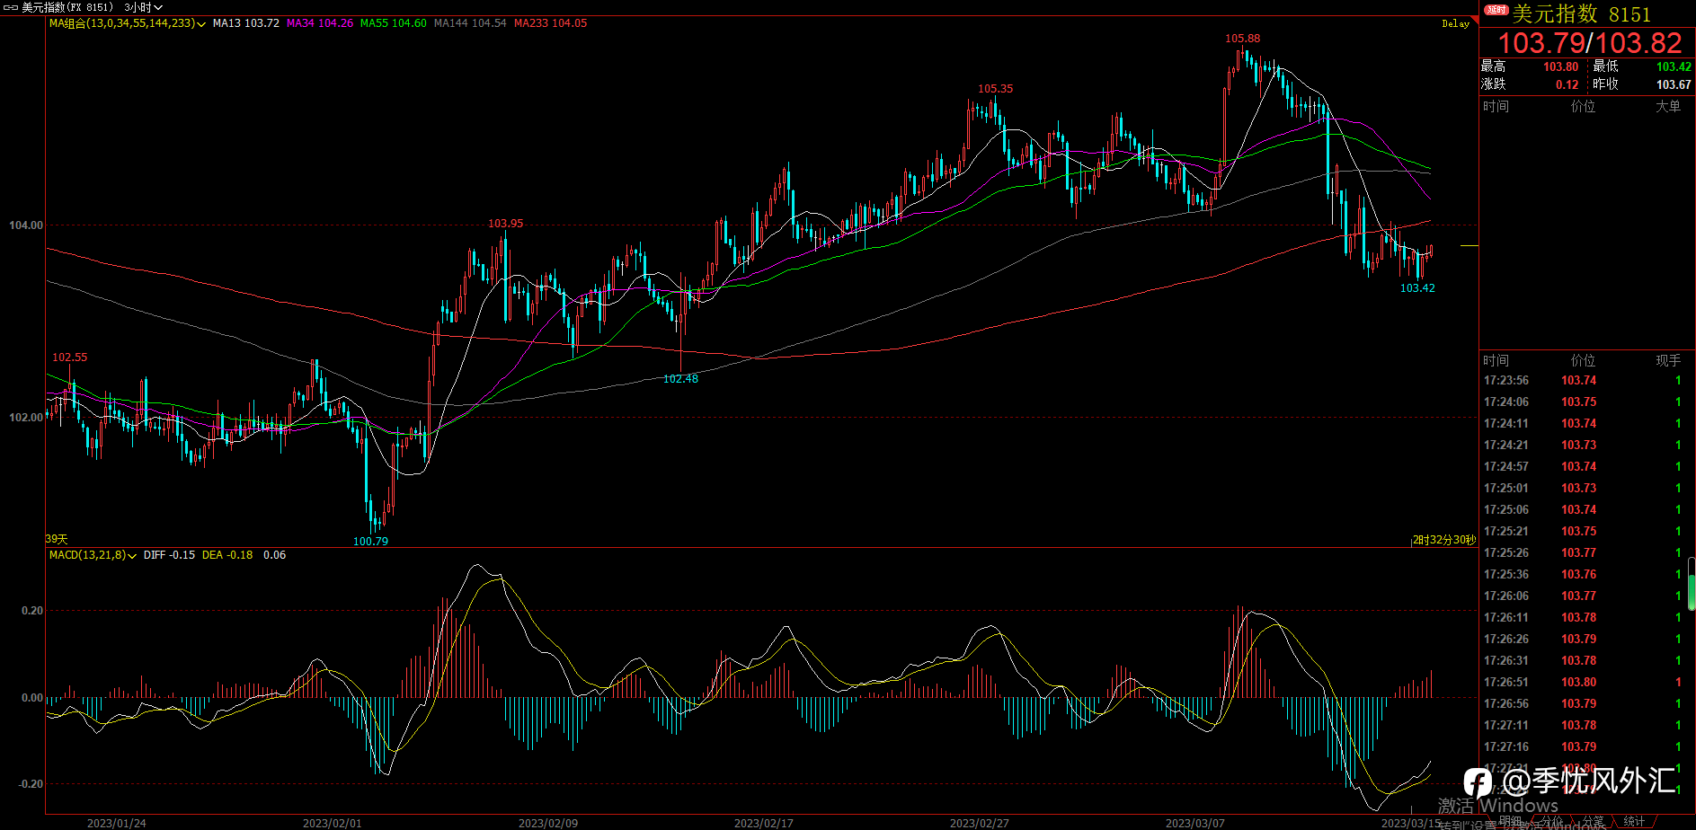This screenshot has height=830, width=1696.
Task: Expand the MA组合 indicator dropdown
Action: point(200,24)
